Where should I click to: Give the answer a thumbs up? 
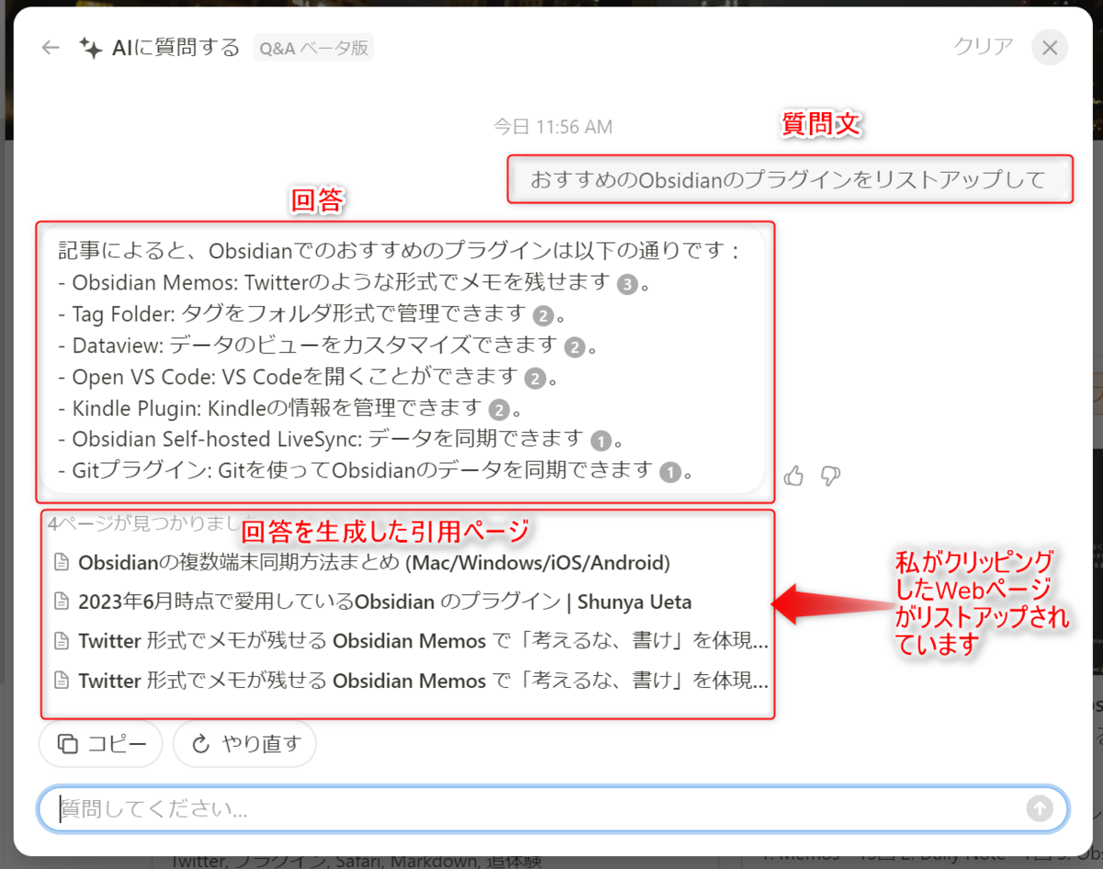point(794,475)
